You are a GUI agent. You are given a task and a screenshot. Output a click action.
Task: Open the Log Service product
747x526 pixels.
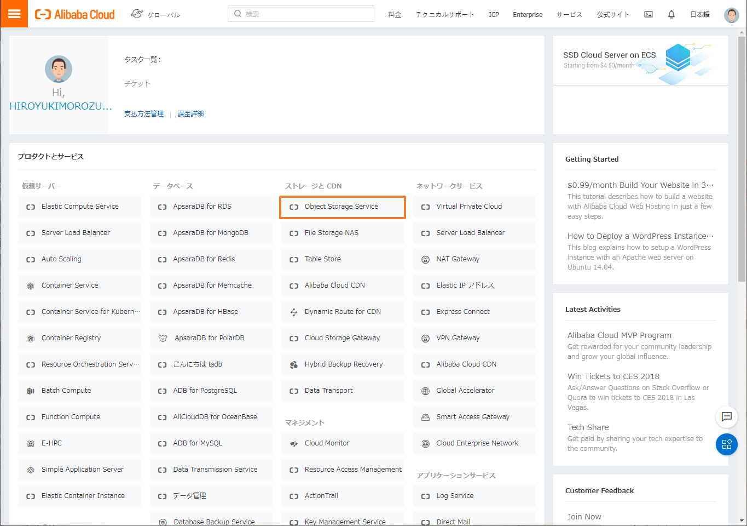tap(474, 496)
